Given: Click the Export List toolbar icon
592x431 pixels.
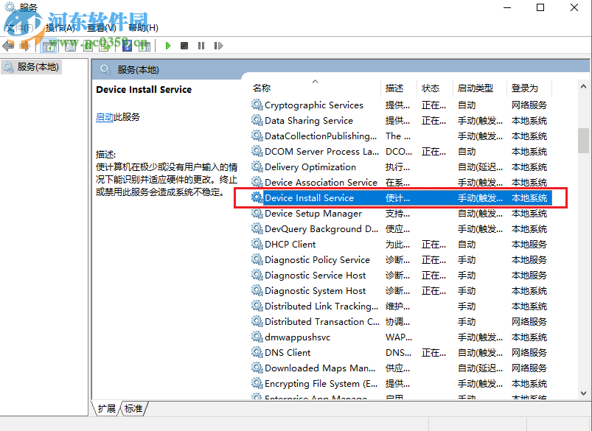Looking at the screenshot, I should (104, 46).
